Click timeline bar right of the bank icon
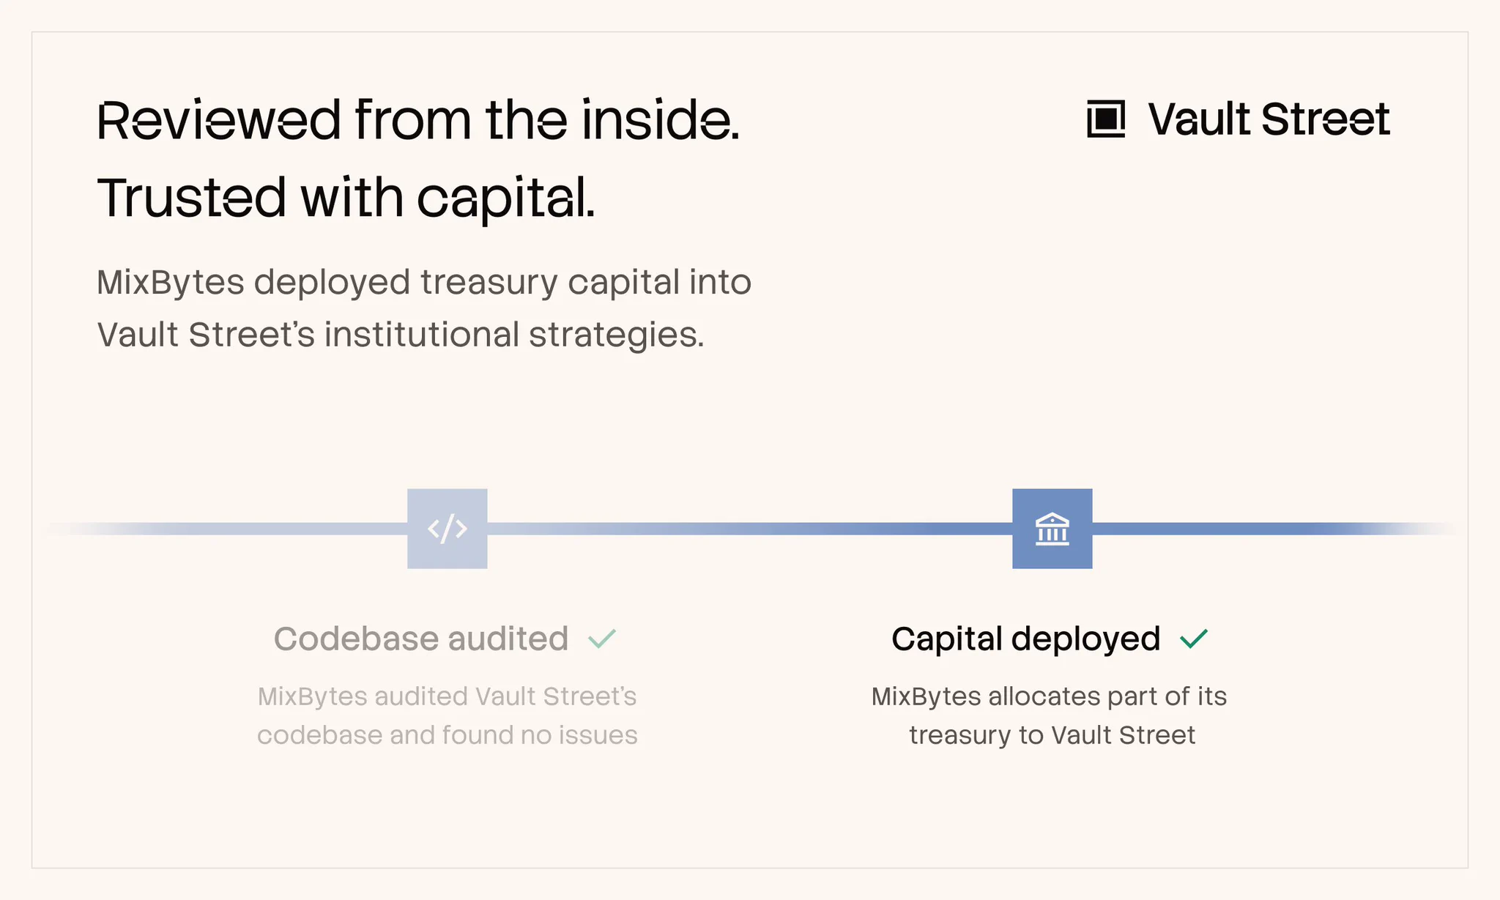 (1274, 529)
